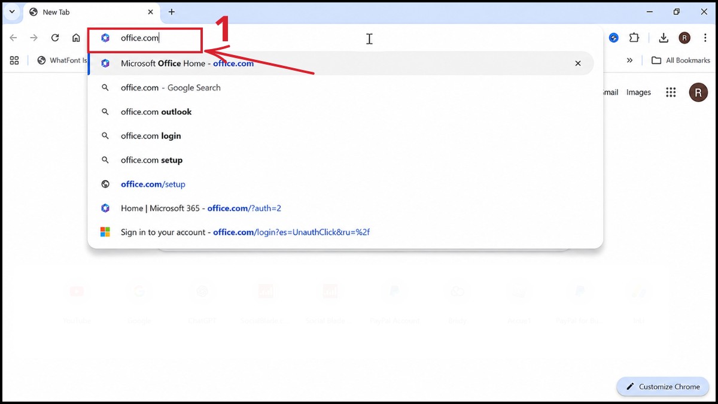The image size is (718, 404).
Task: Open Images link on Google page
Action: tap(638, 92)
